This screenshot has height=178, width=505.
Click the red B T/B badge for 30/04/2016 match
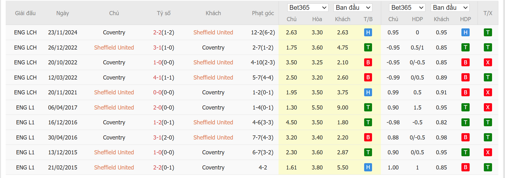(368, 138)
